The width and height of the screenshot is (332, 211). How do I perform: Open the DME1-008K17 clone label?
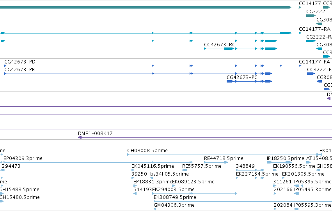tap(95, 134)
